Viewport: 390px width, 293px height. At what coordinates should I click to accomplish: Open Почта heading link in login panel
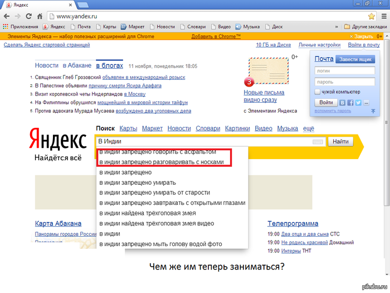coord(324,59)
